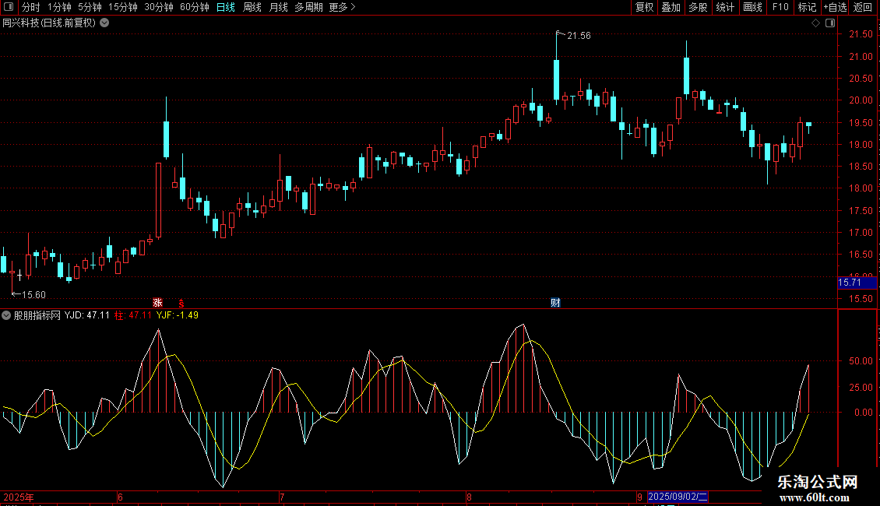
Task: Switch to 1分钟 period
Action: tap(59, 7)
